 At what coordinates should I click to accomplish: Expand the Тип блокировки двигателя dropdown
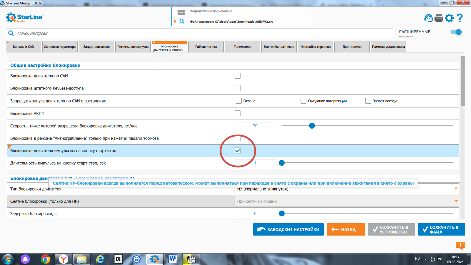click(456, 189)
